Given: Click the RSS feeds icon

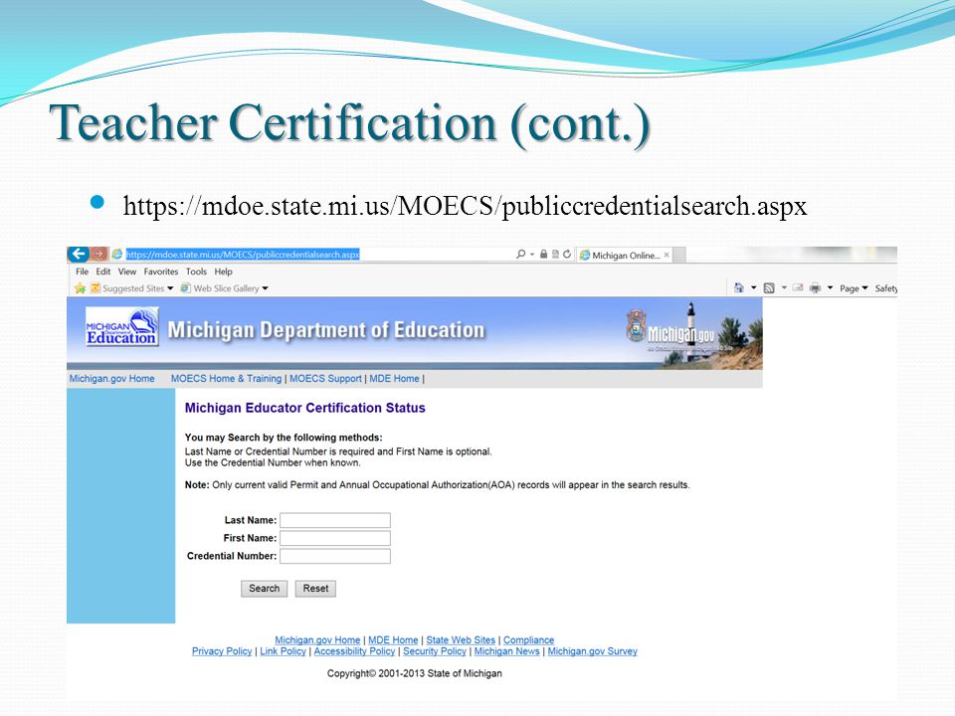Looking at the screenshot, I should point(769,288).
